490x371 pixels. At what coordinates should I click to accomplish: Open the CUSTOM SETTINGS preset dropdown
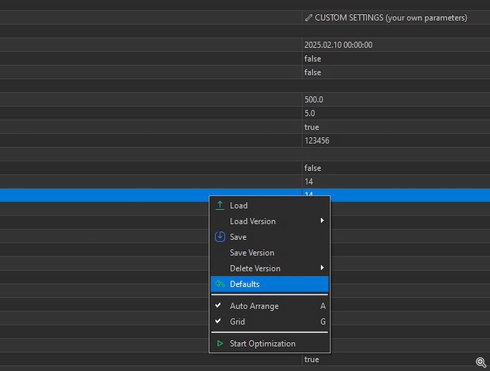(391, 18)
